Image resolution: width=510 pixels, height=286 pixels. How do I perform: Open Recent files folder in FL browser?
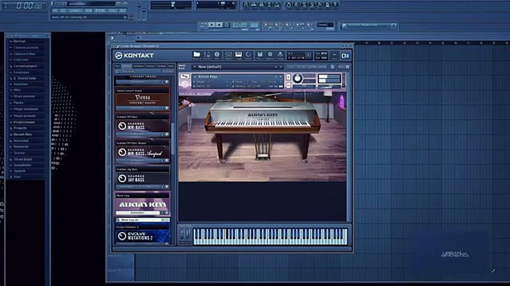coord(22,134)
